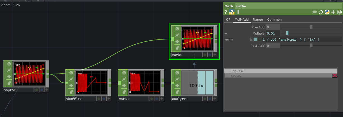Show operator info via the i icon

pos(238,12)
